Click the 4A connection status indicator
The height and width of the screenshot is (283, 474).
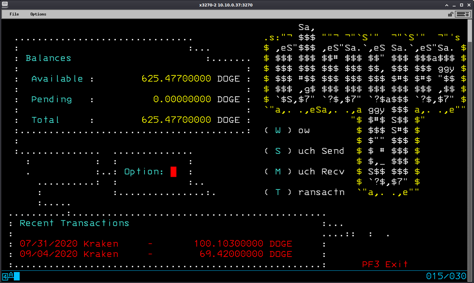11,276
